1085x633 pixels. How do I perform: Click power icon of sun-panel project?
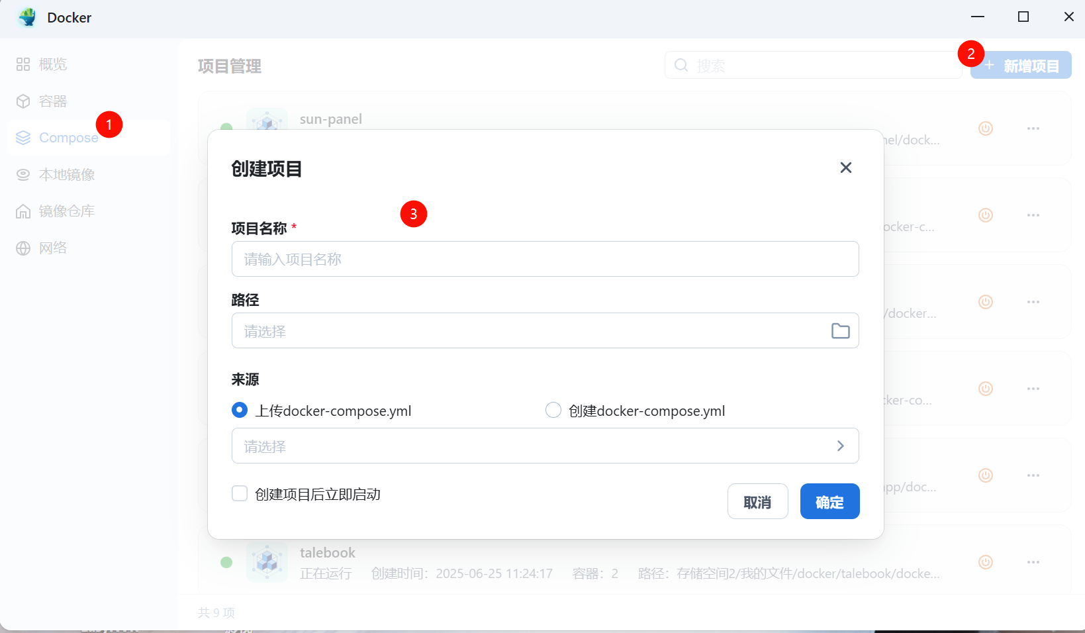[986, 128]
